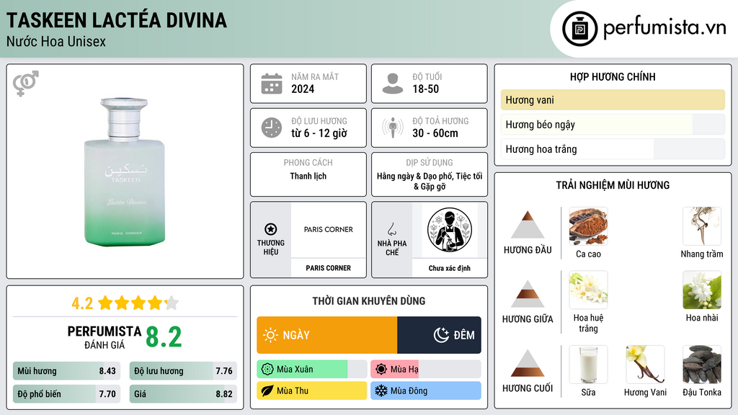Click the PARIS CORNER brand logo text
The height and width of the screenshot is (415, 738).
point(328,230)
